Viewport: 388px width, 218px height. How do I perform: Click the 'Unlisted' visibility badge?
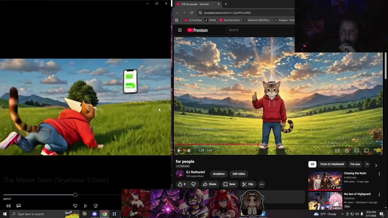point(183,166)
